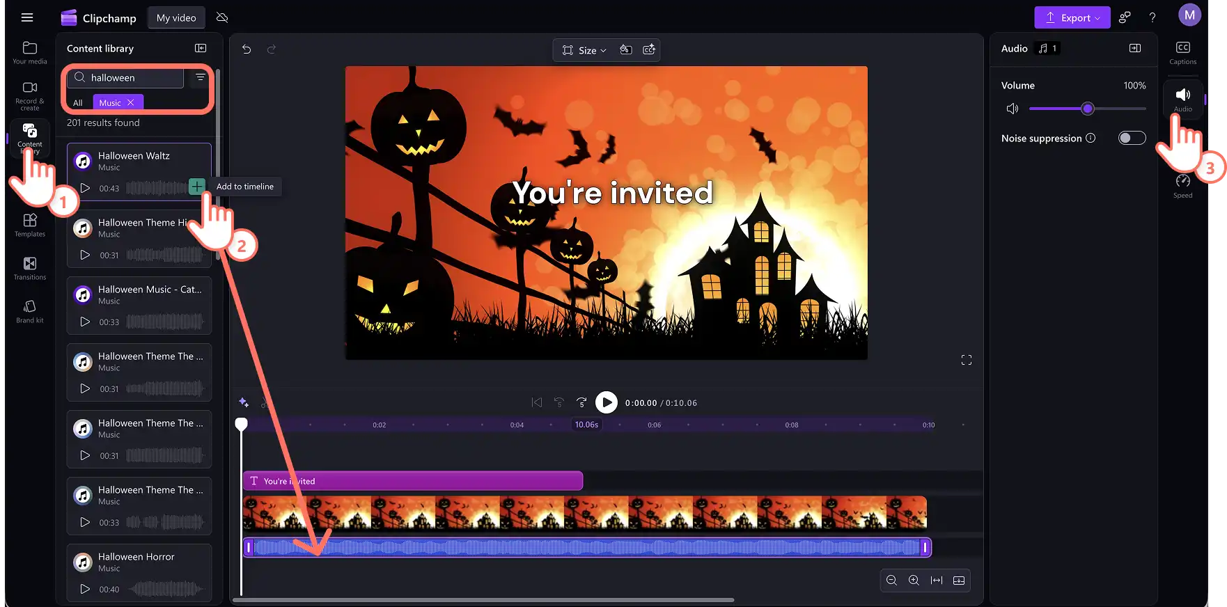Open the Templates sidebar section

(30, 225)
